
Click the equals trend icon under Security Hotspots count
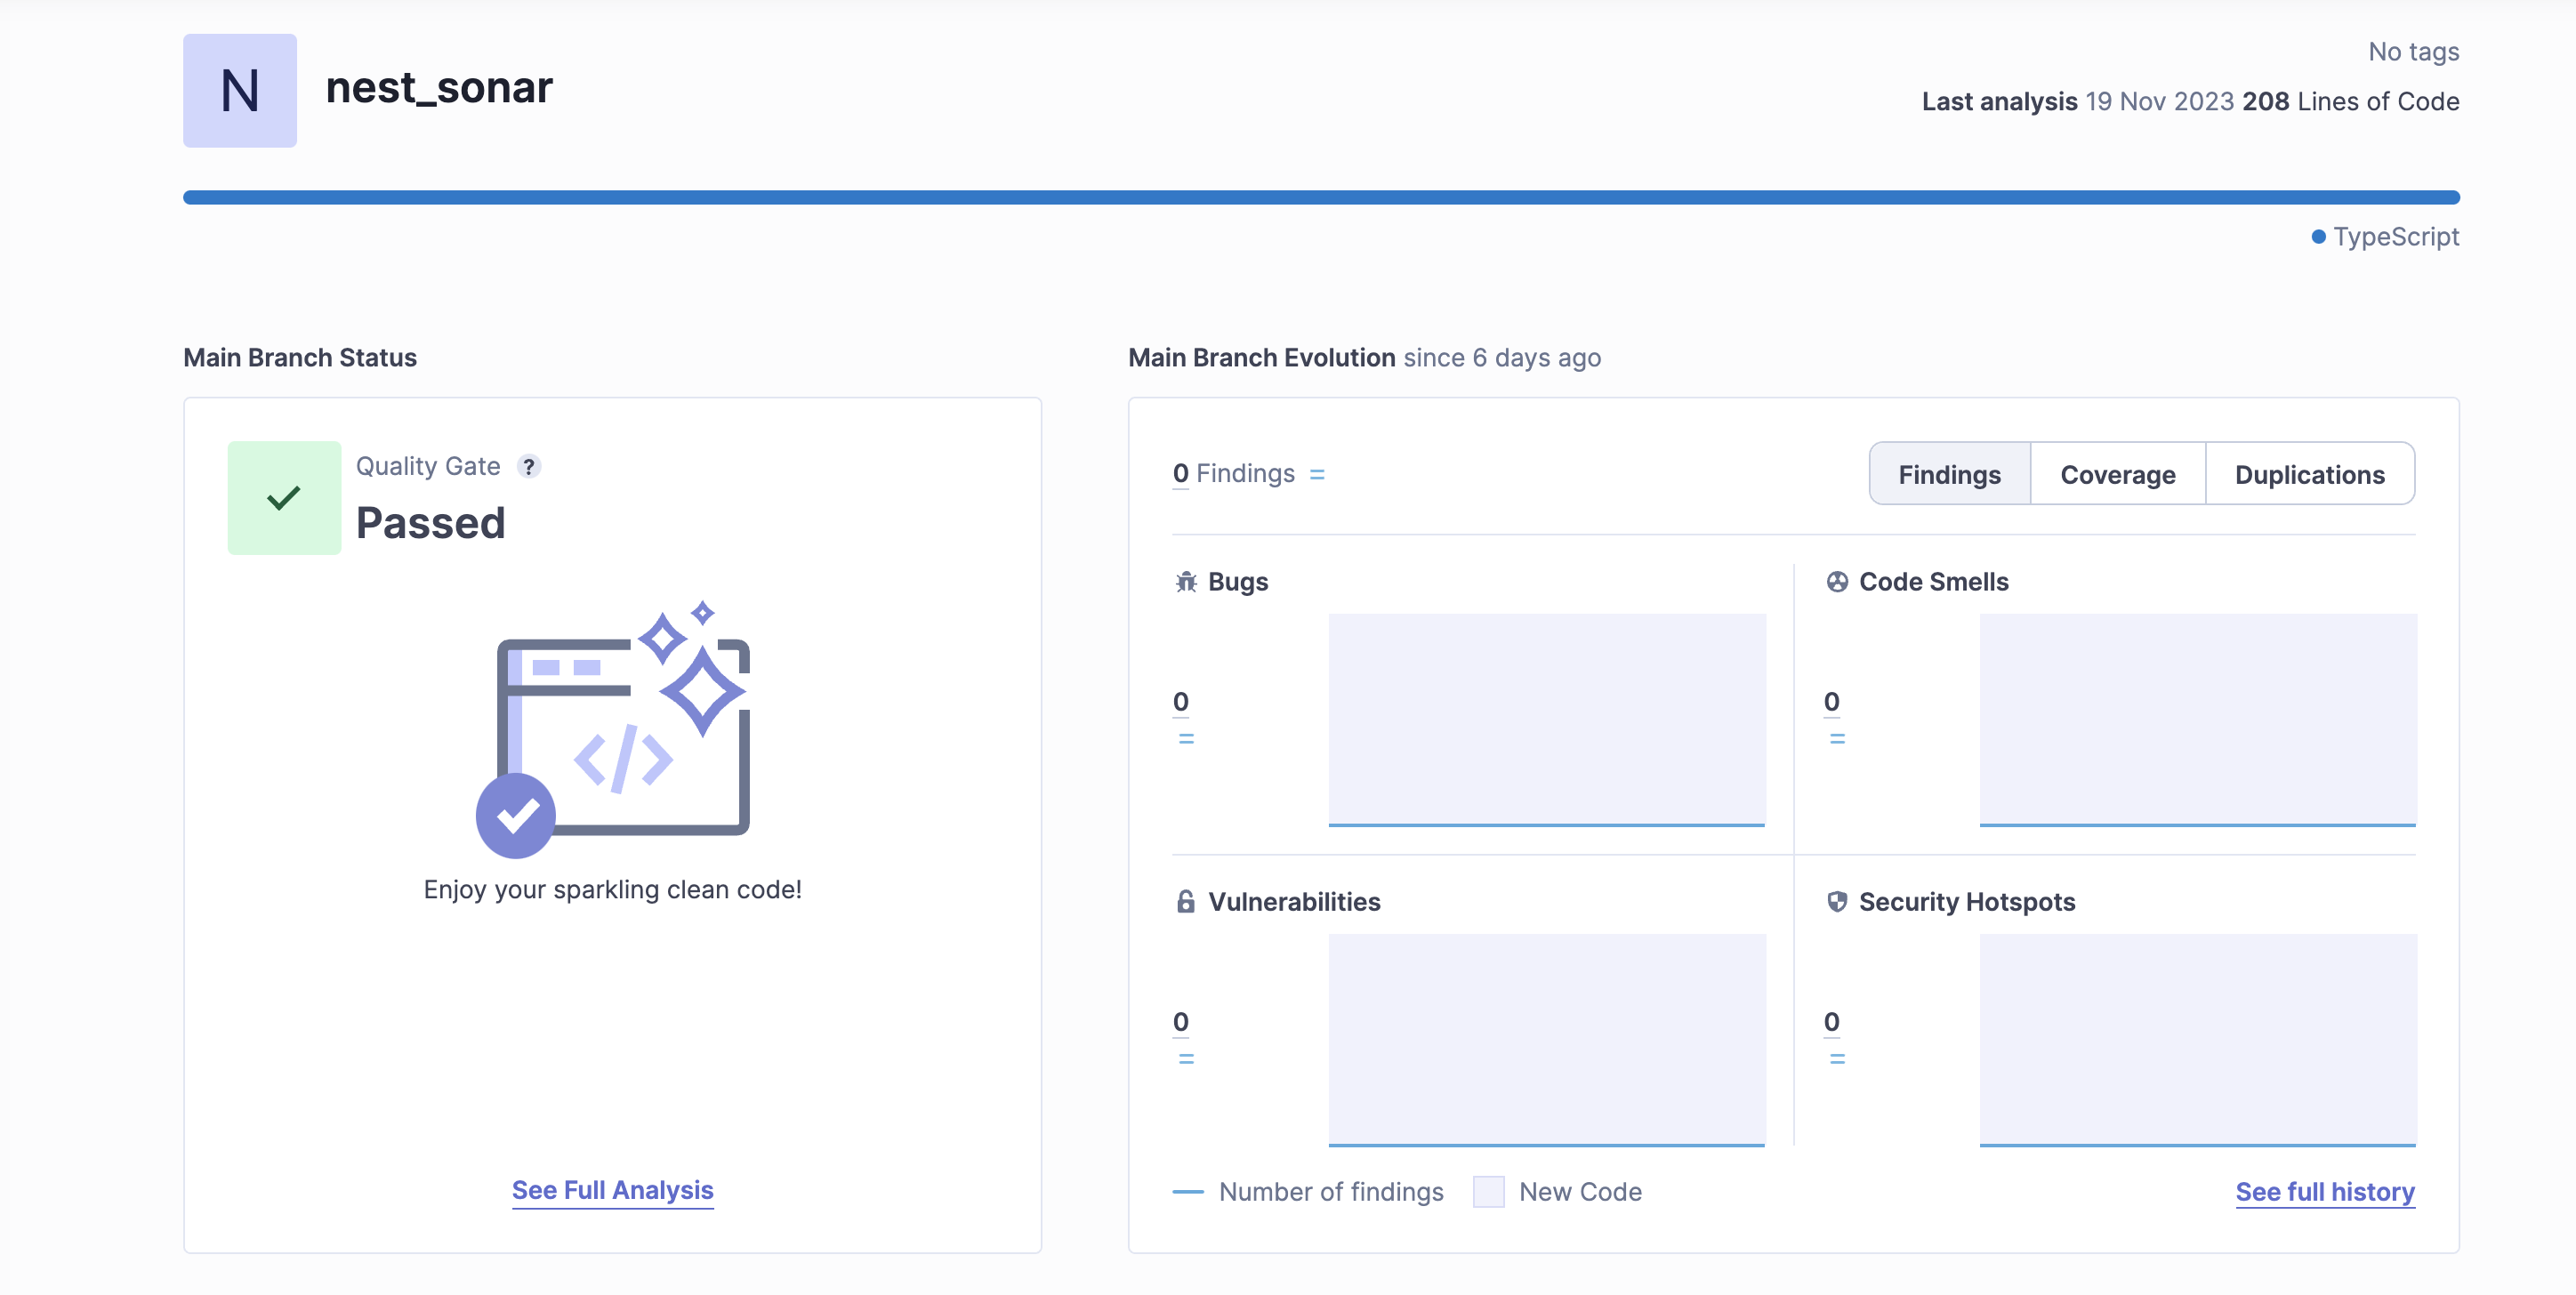[x=1837, y=1059]
